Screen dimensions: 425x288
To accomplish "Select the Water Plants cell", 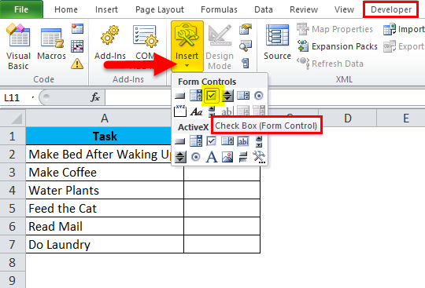I will pos(105,190).
